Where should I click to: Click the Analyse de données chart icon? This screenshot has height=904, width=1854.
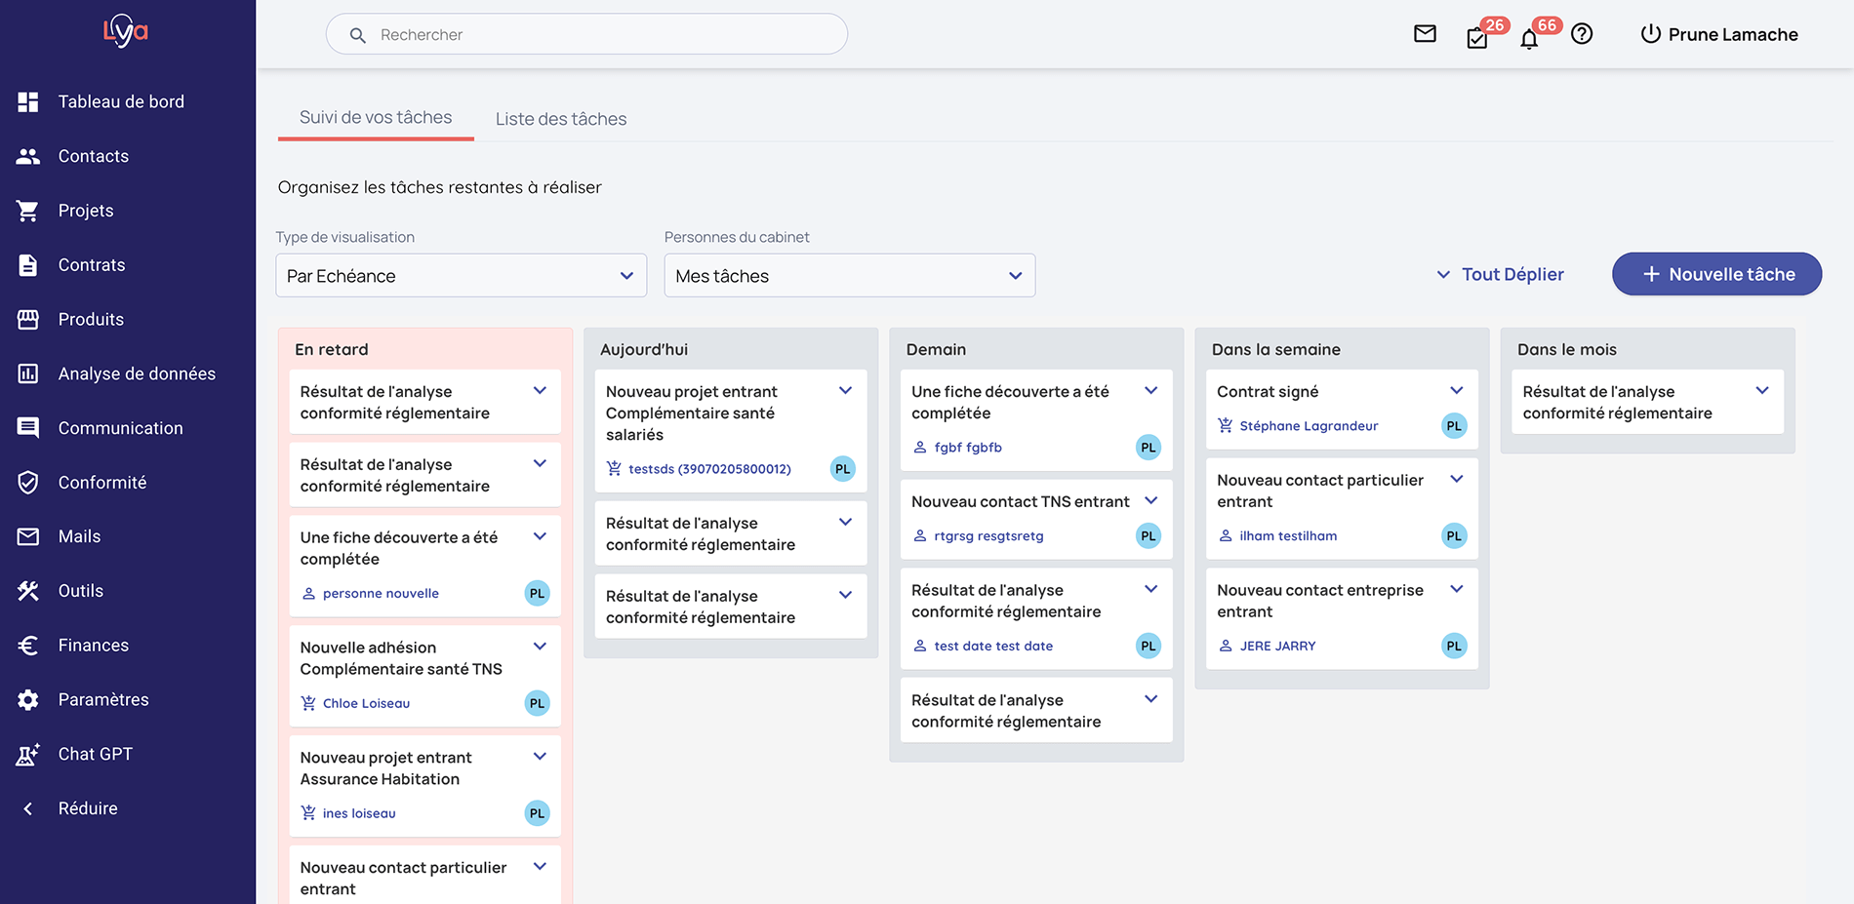click(x=28, y=373)
